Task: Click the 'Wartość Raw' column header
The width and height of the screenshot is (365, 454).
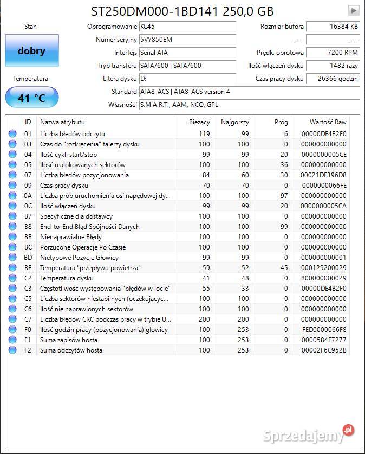Action: 328,122
